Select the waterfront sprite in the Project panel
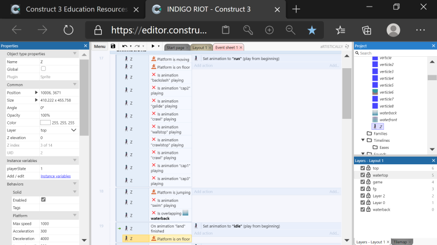The image size is (437, 245). (x=388, y=119)
